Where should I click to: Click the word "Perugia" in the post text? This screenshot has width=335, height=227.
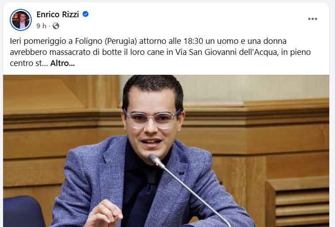pyautogui.click(x=121, y=41)
